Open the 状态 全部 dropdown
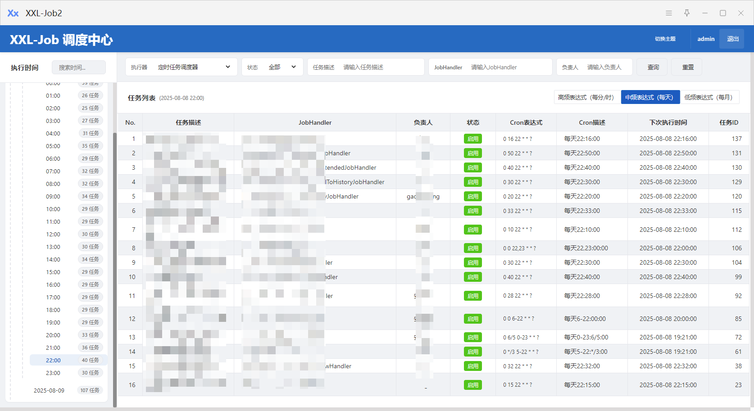 (x=272, y=67)
